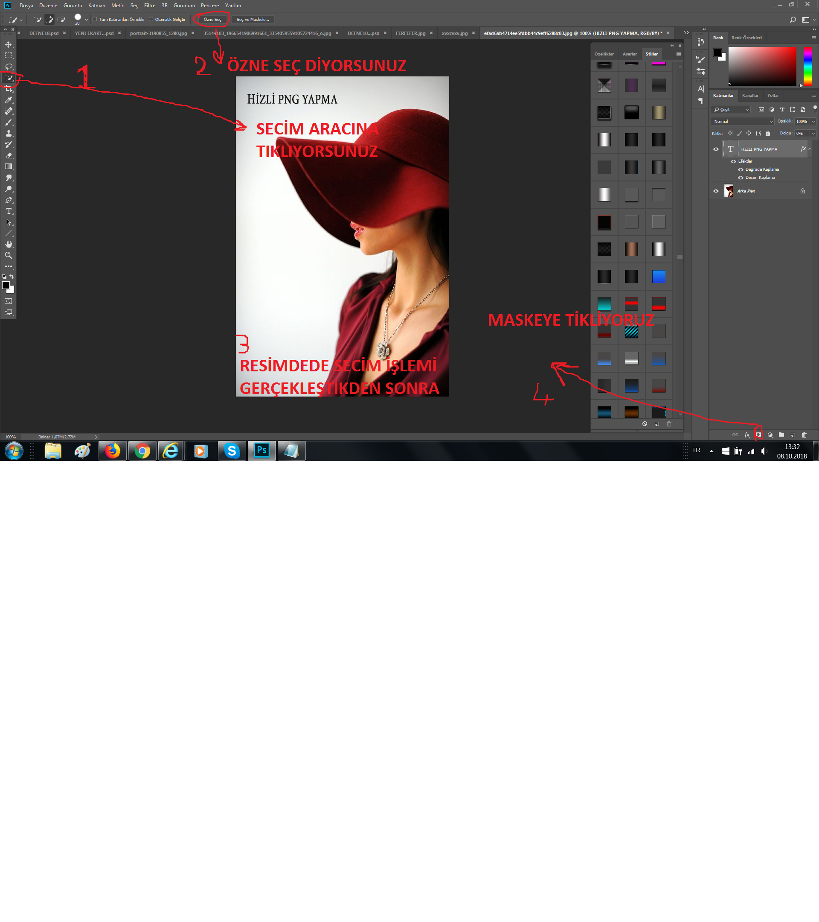Click the layer style fx icon at panel bottom
The width and height of the screenshot is (819, 922).
tap(747, 435)
